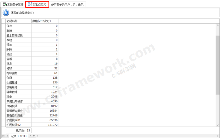220x140 pixels.
Task: Click the 记录 1 of 33 navigator text
Action: click(x=19, y=136)
